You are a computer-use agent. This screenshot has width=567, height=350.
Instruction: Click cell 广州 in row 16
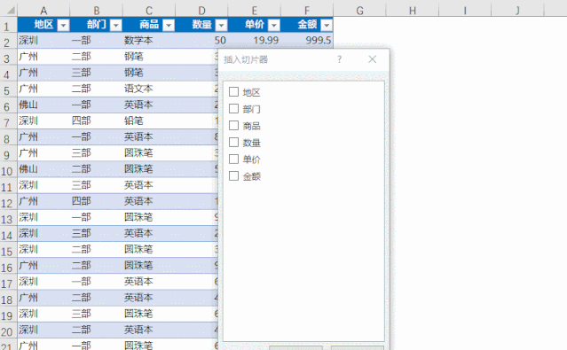click(x=43, y=266)
